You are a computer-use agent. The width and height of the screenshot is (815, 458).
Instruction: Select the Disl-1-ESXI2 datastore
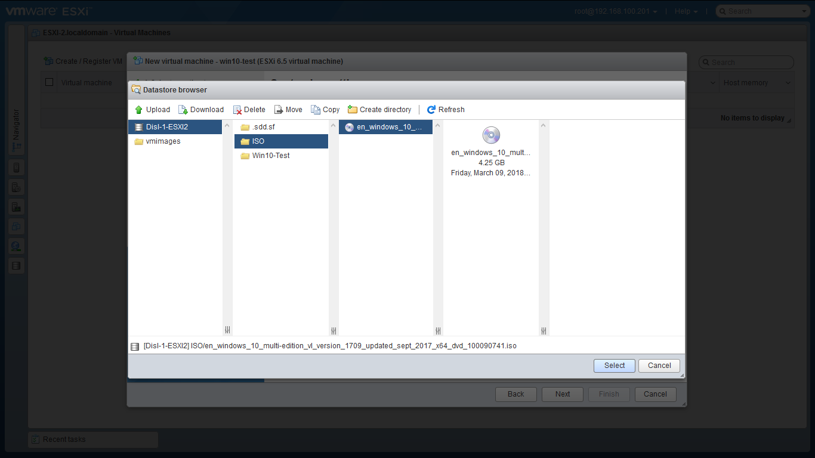(x=166, y=127)
